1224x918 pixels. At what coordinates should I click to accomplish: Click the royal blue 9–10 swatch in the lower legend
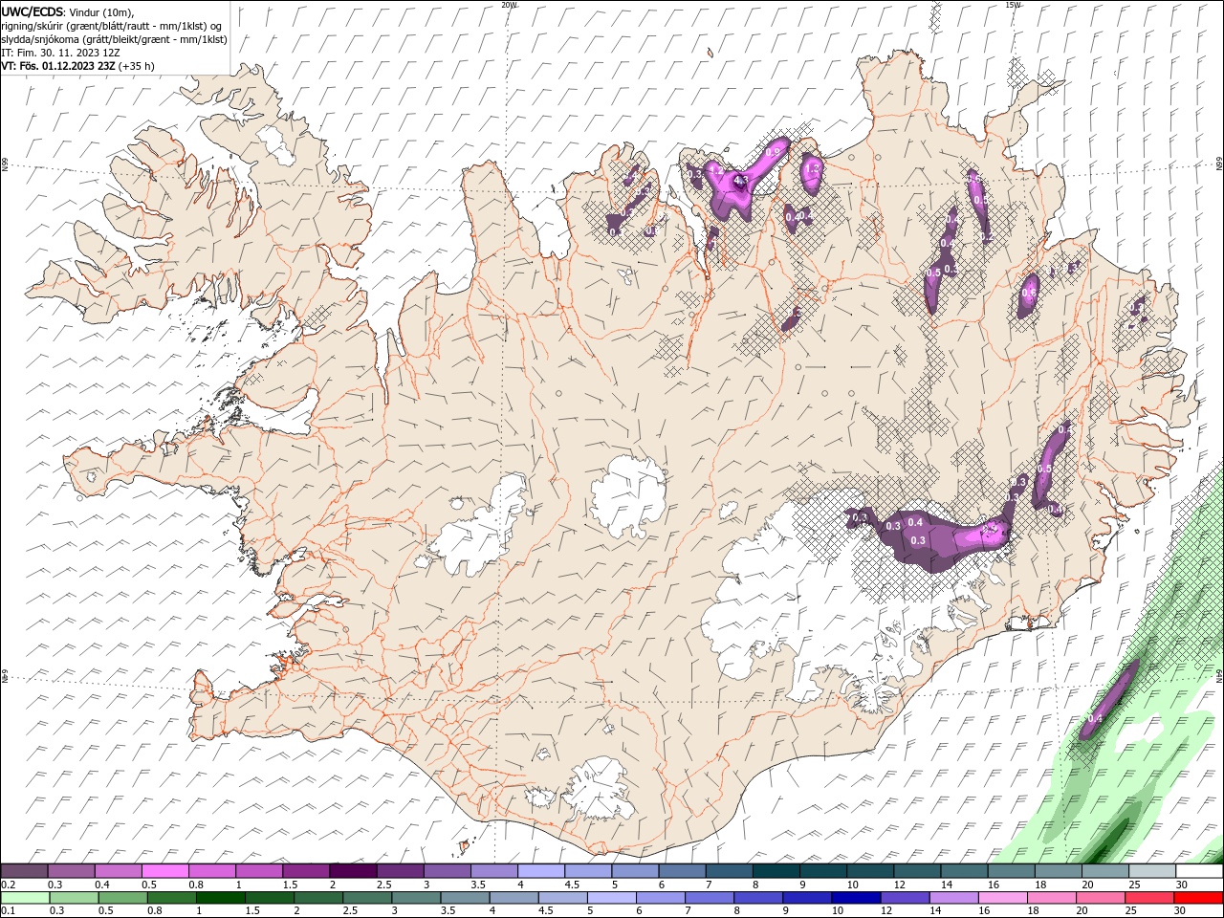point(806,897)
